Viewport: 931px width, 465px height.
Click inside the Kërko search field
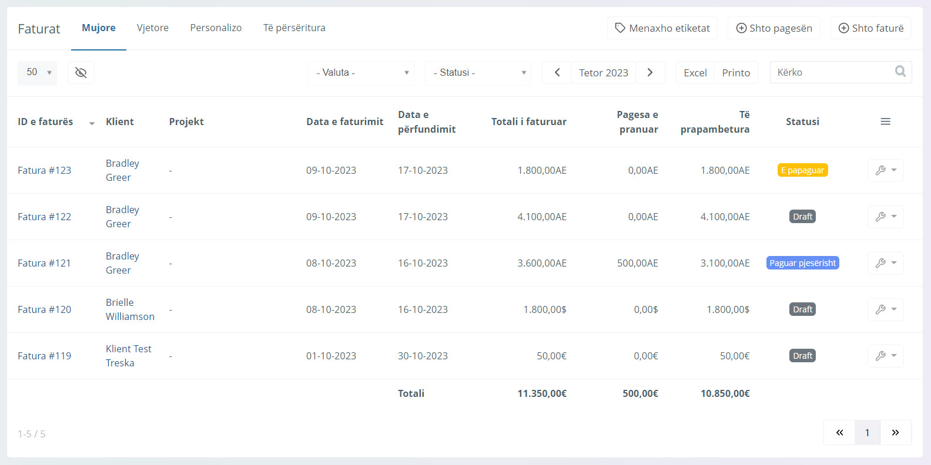coord(832,73)
